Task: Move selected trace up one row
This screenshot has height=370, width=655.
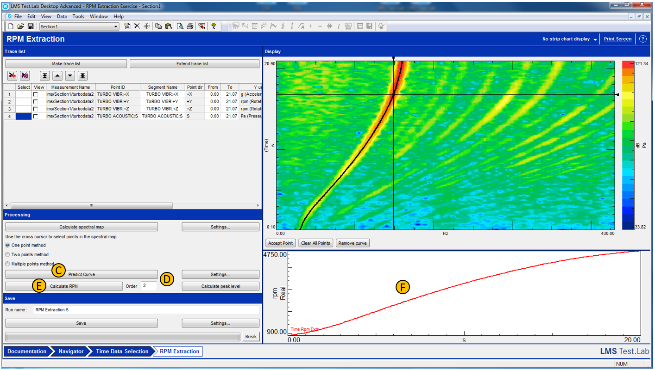Action: pyautogui.click(x=57, y=75)
